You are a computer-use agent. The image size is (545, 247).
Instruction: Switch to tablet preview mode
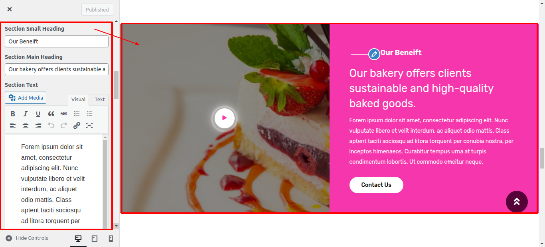tap(95, 239)
